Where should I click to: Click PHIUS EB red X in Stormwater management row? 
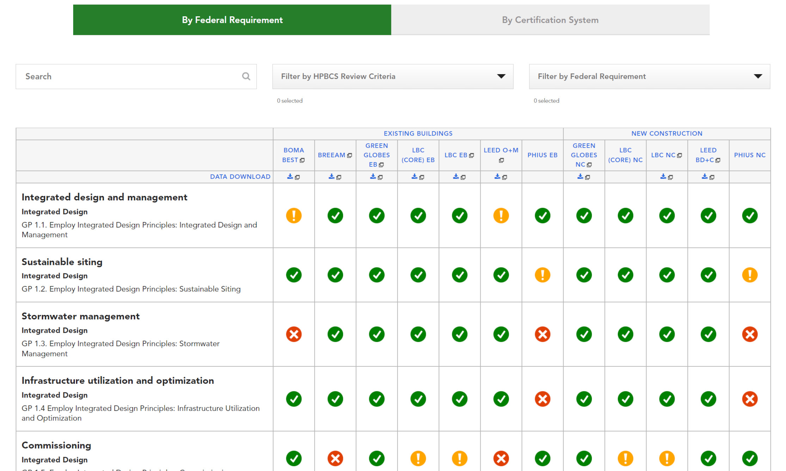click(542, 334)
